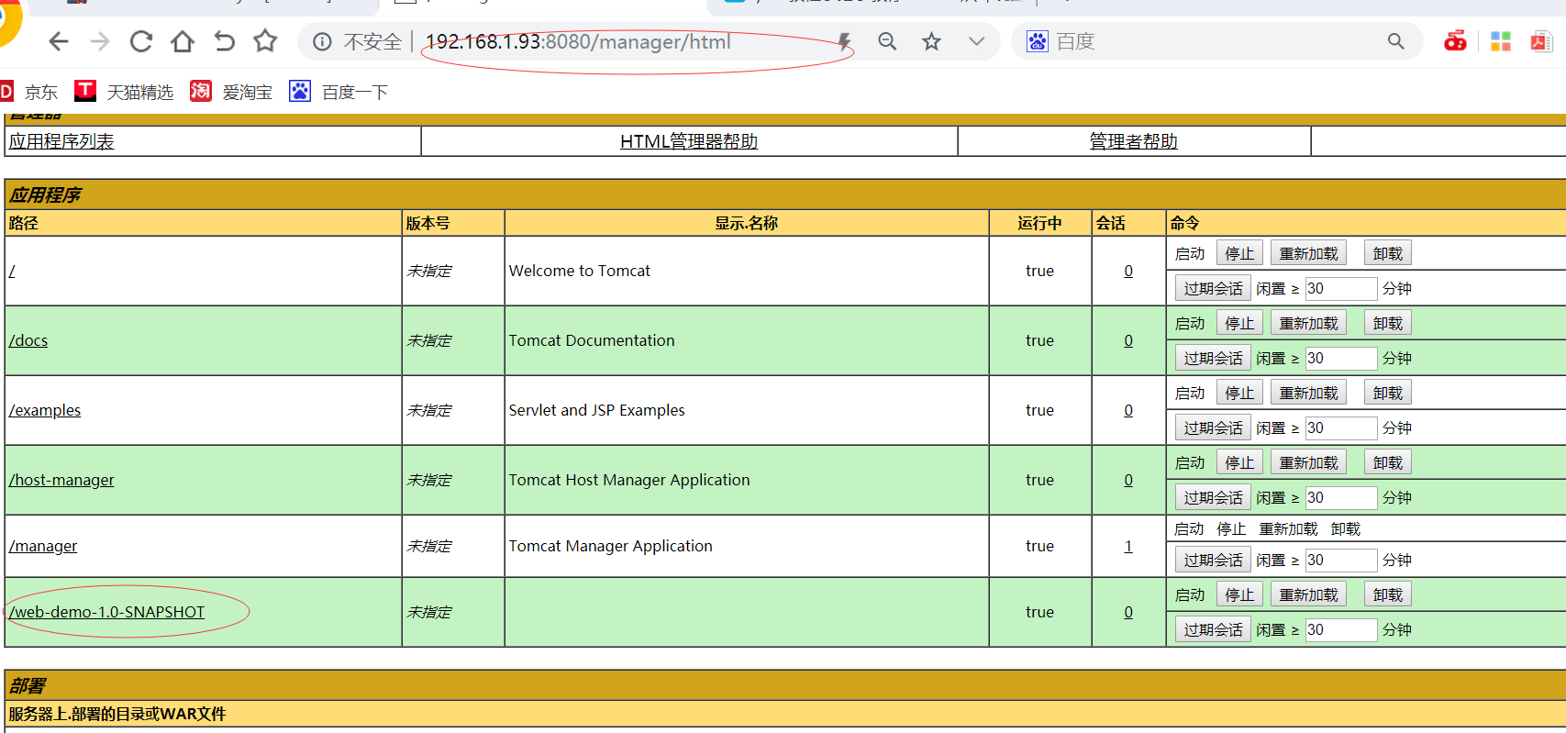Open the 天猫精选 bookmark
Viewport: 1566px width, 733px height.
click(x=124, y=92)
